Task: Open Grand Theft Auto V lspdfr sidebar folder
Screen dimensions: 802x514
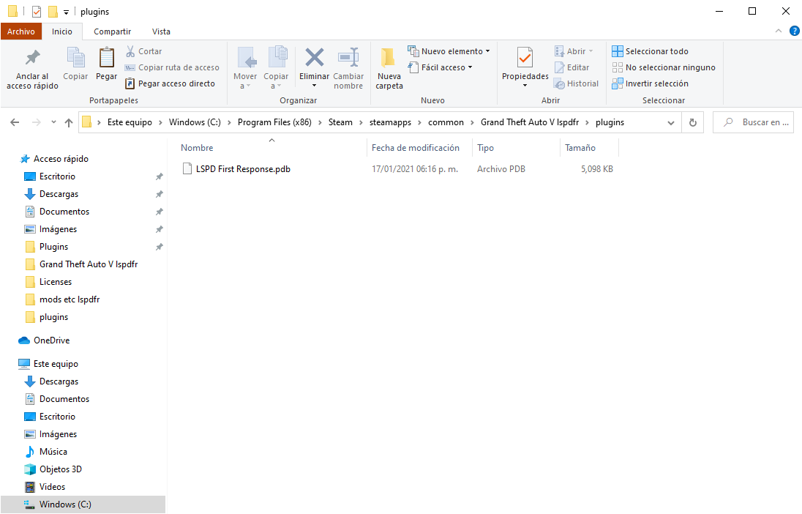Action: [x=89, y=264]
